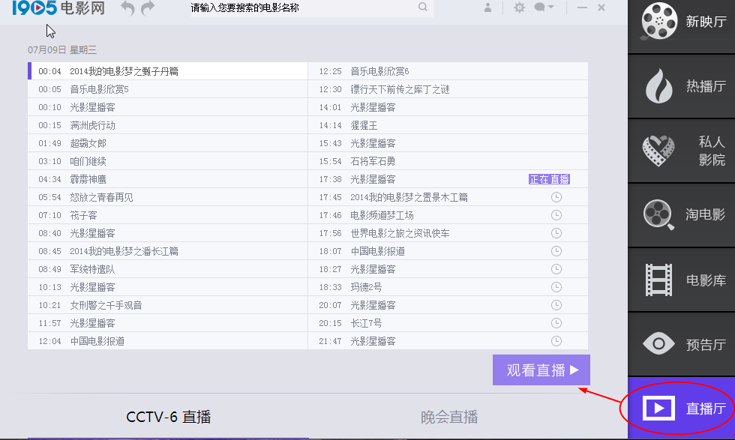Select 00:04 2014我的电影梦之甄子丹篇 row
This screenshot has height=440, width=735.
coord(167,71)
